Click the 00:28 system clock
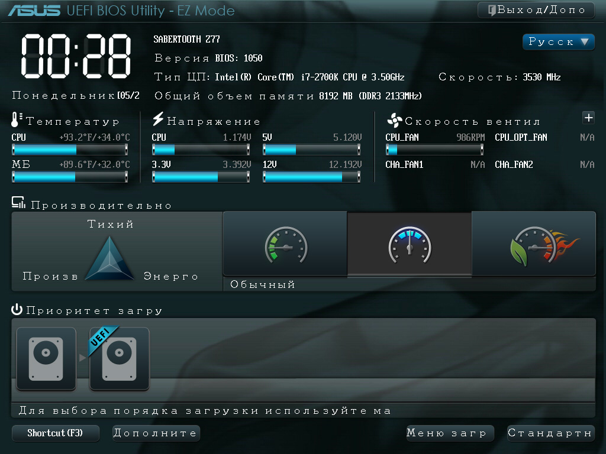 click(x=76, y=56)
